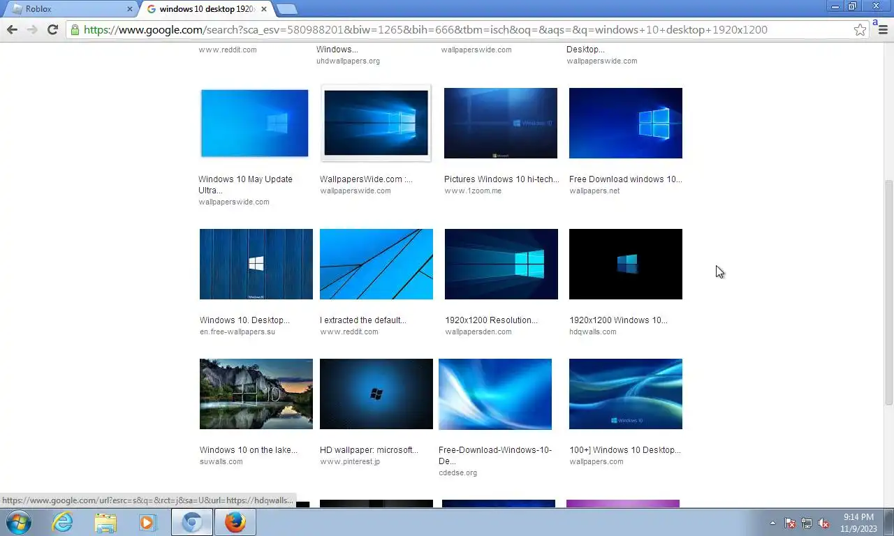The image size is (894, 536).
Task: Show hidden tray icons arrow
Action: (772, 523)
